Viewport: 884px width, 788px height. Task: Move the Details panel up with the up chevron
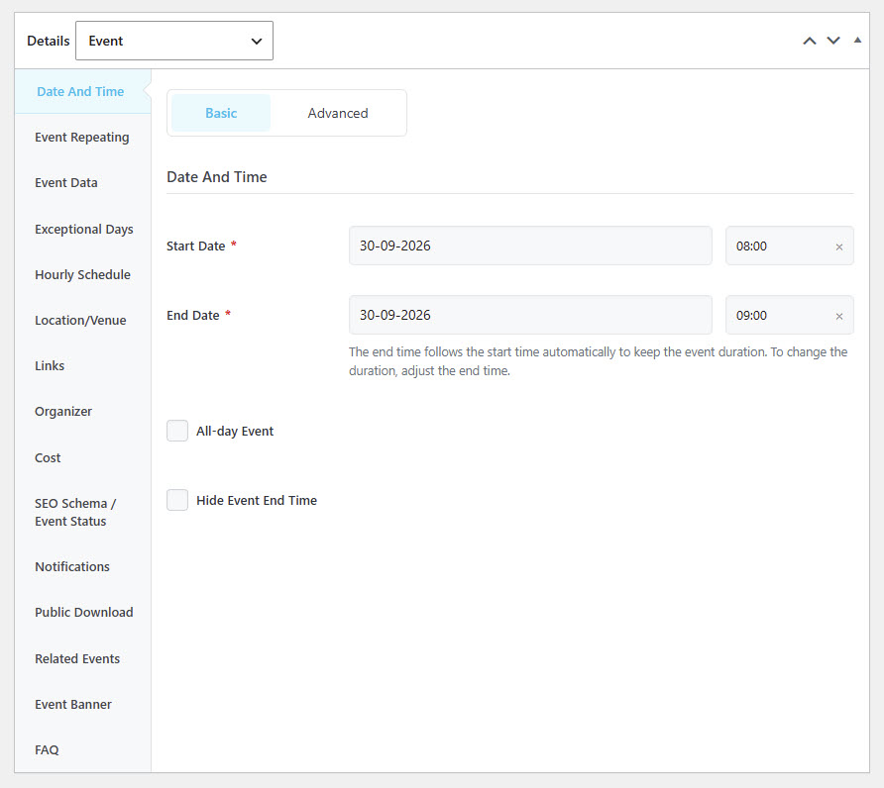(810, 41)
